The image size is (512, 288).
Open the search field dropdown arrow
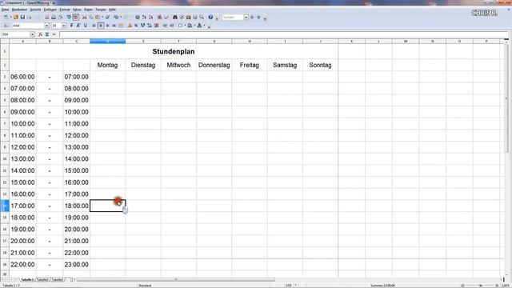click(246, 17)
